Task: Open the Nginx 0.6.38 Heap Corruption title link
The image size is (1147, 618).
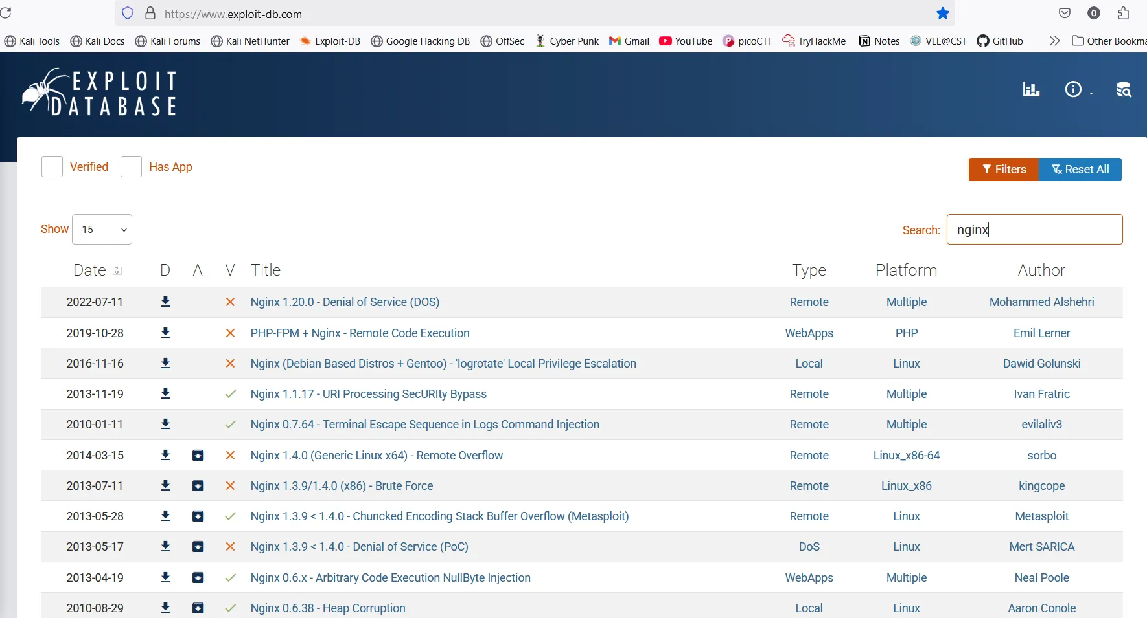Action: (x=328, y=608)
